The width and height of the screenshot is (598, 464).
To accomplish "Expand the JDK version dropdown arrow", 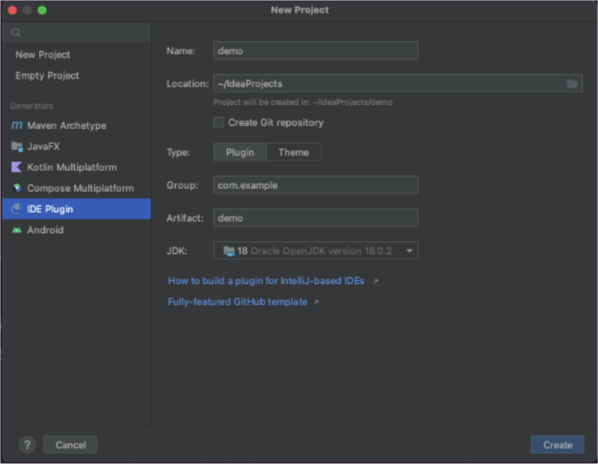I will [409, 251].
